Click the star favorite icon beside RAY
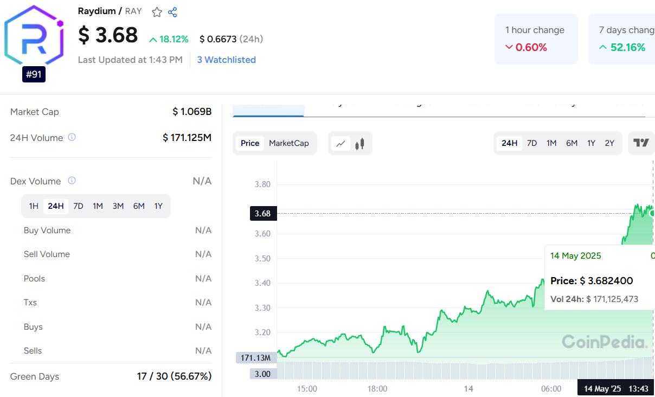 click(x=157, y=12)
